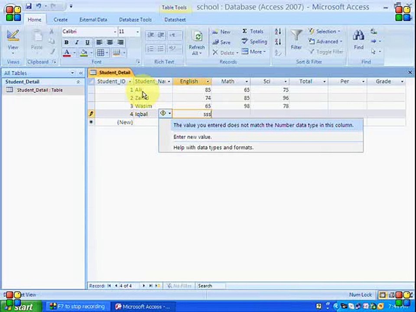Open the Selection filter dropdown
The image size is (416, 312).
(x=324, y=31)
